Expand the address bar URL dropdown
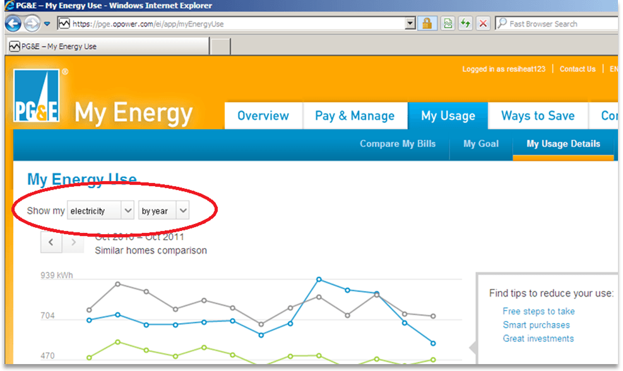 tap(411, 24)
